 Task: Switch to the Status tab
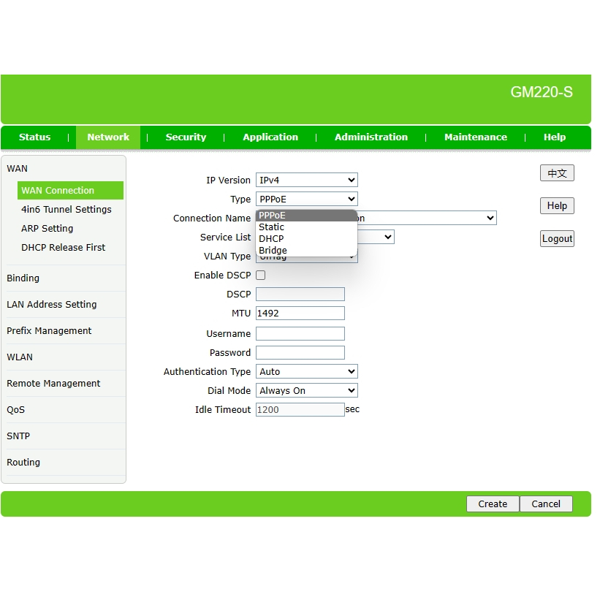pos(35,137)
